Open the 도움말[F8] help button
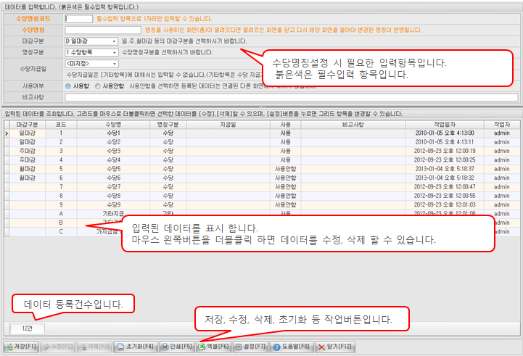This screenshot has width=523, height=356. [292, 347]
